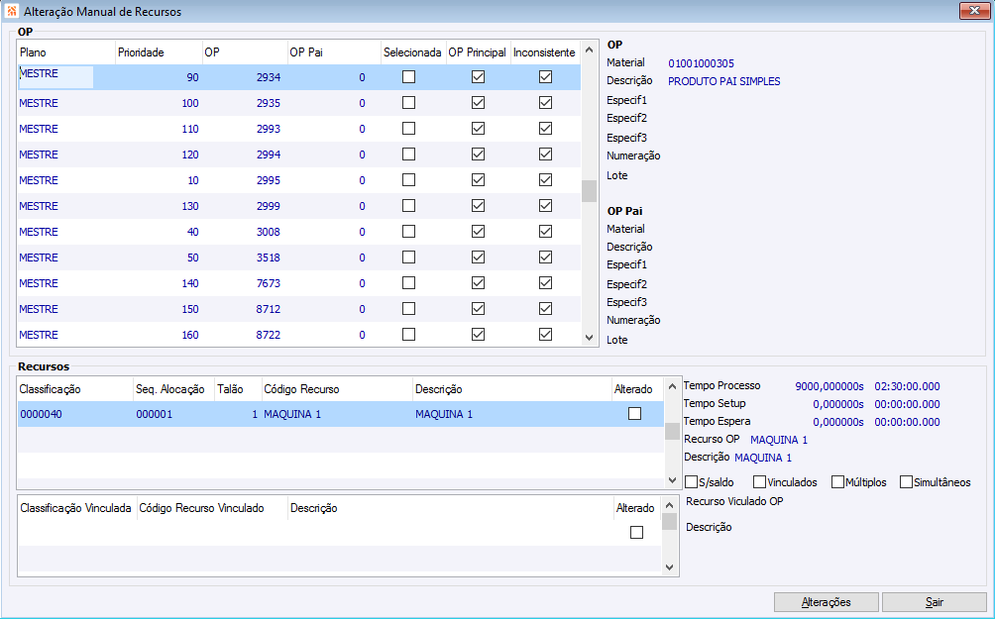Click the application icon in the title bar

11,11
